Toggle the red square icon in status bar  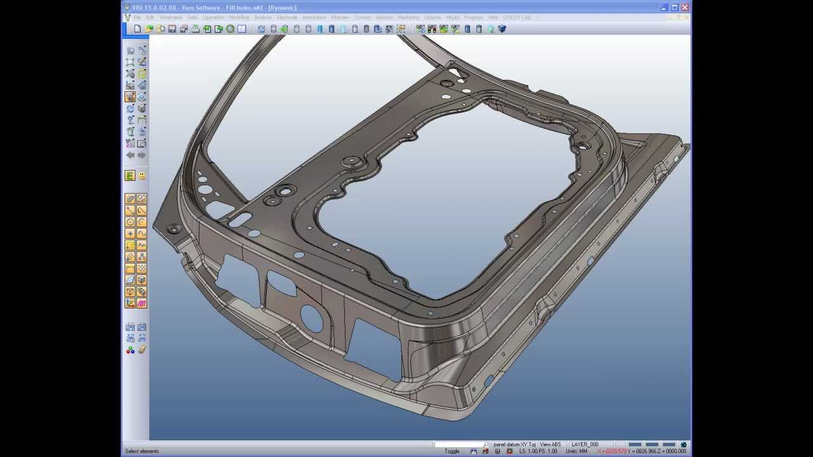509,451
